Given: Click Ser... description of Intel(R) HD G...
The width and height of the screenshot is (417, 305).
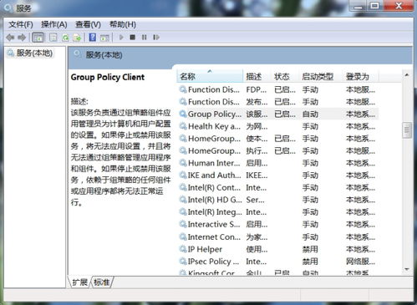Looking at the screenshot, I should 255,200.
